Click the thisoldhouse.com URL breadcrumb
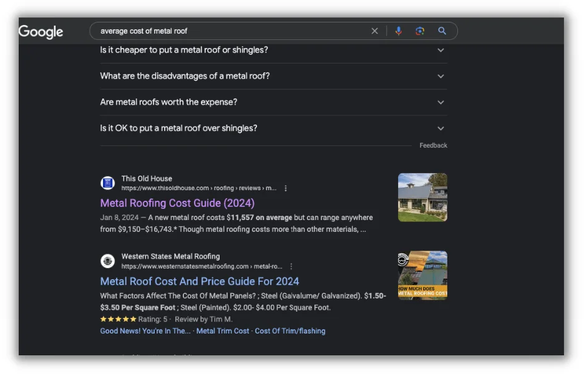 tap(199, 188)
